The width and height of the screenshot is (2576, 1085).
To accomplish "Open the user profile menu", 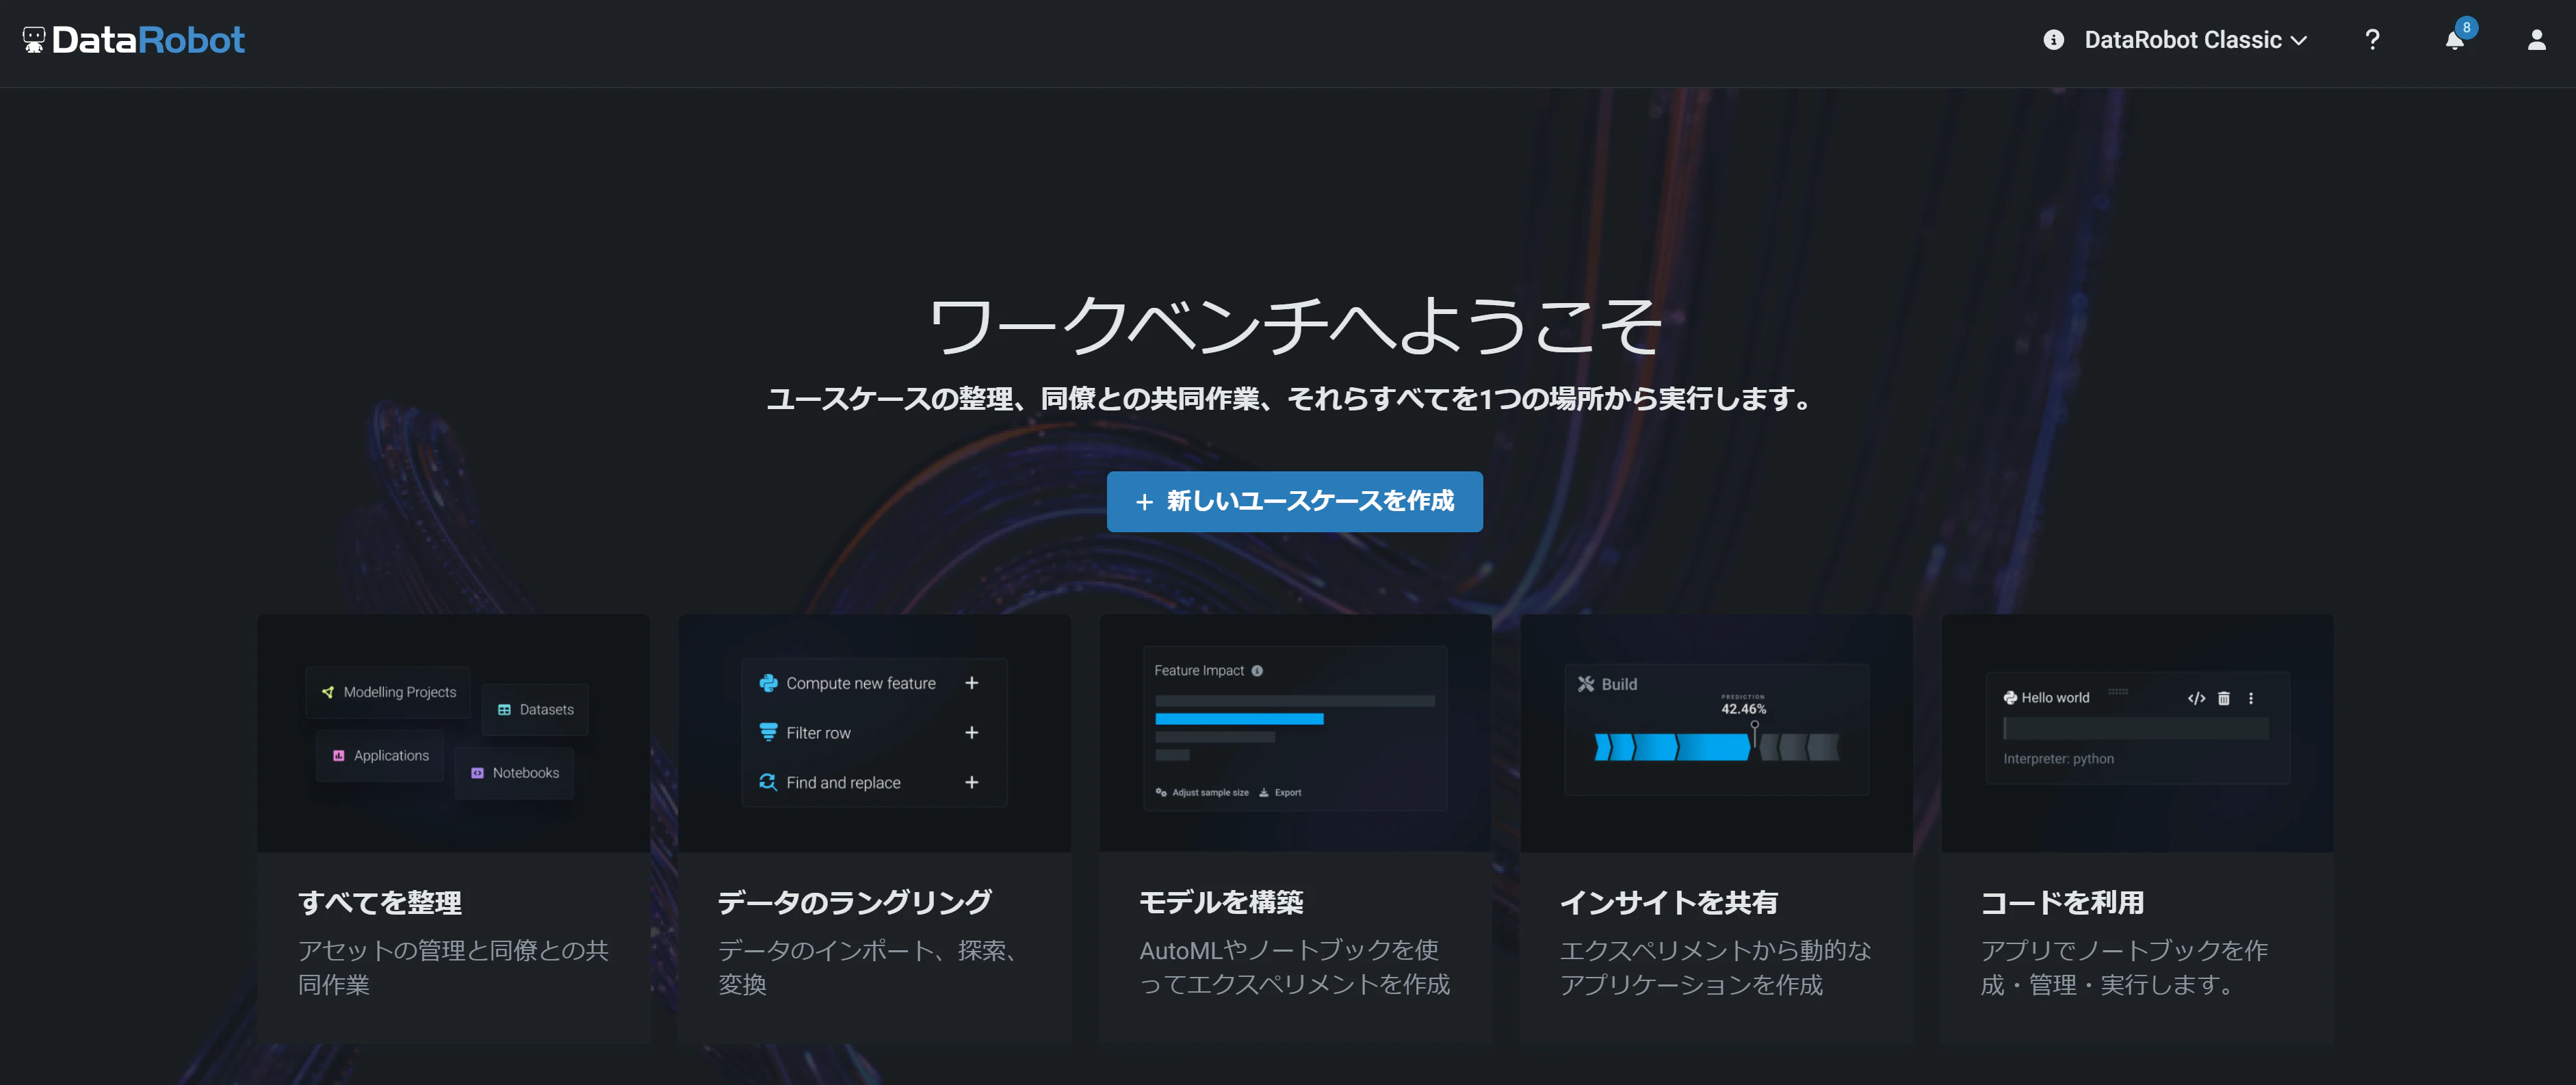I will (2536, 40).
